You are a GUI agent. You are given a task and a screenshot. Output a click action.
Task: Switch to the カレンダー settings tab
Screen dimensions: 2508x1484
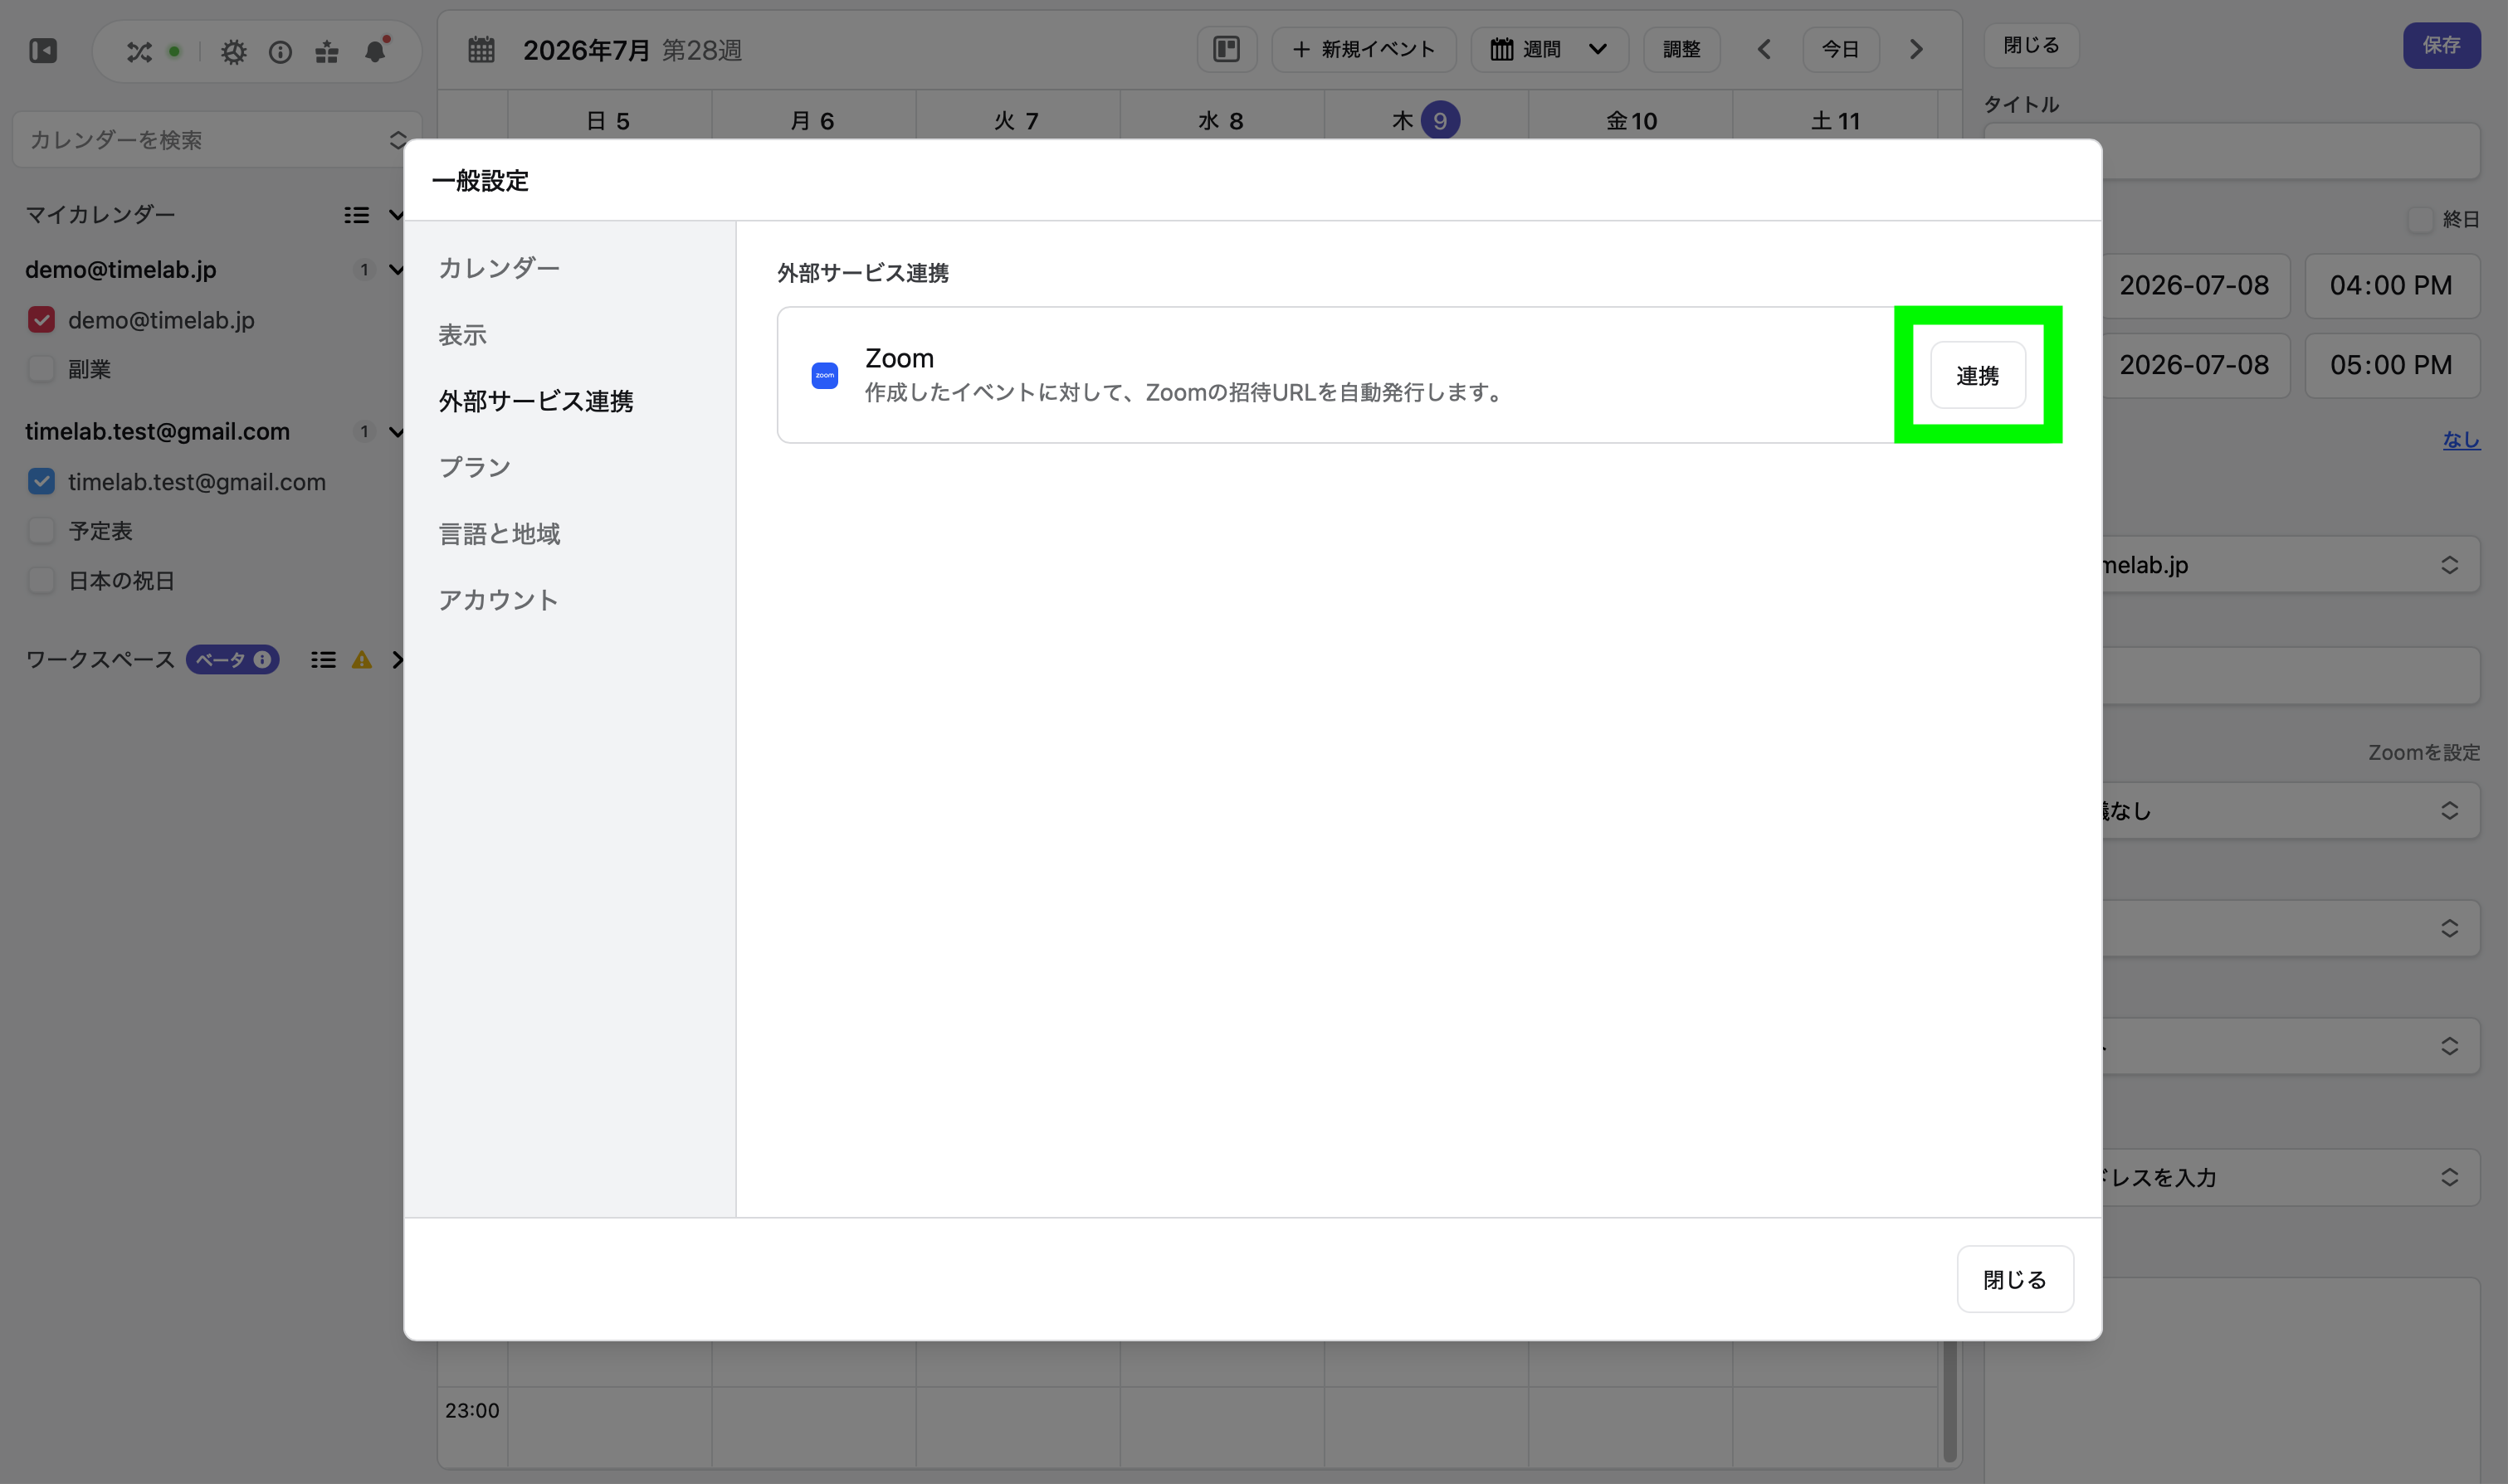[x=500, y=268]
